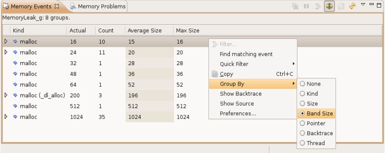Choose Group By from context menu
The image size is (385, 153).
pyautogui.click(x=253, y=84)
